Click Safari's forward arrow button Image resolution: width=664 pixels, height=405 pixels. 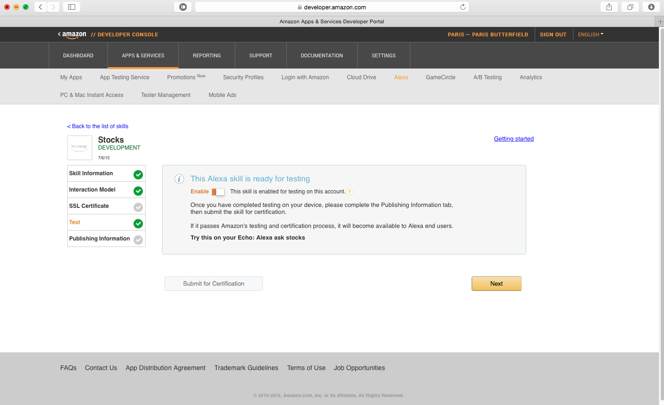pos(53,7)
